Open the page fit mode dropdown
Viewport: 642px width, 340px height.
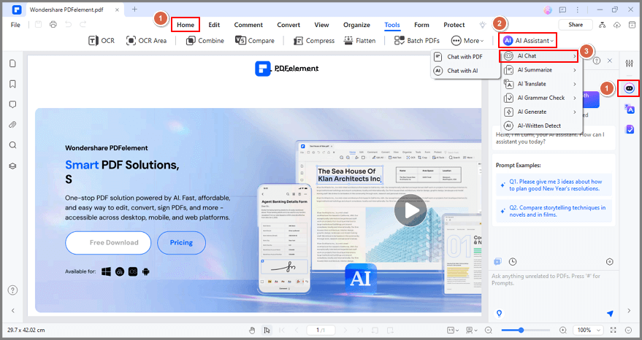tap(452, 331)
